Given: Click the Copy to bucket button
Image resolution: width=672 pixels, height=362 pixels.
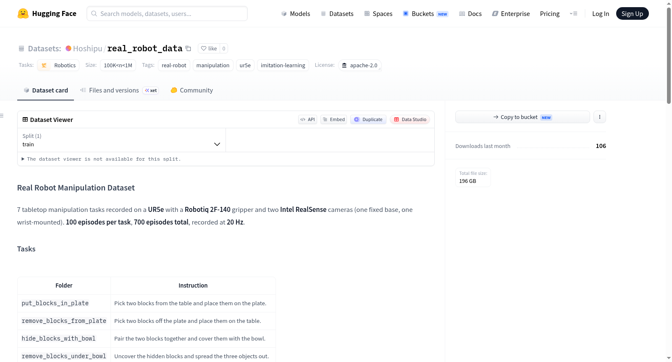Looking at the screenshot, I should pos(522,117).
